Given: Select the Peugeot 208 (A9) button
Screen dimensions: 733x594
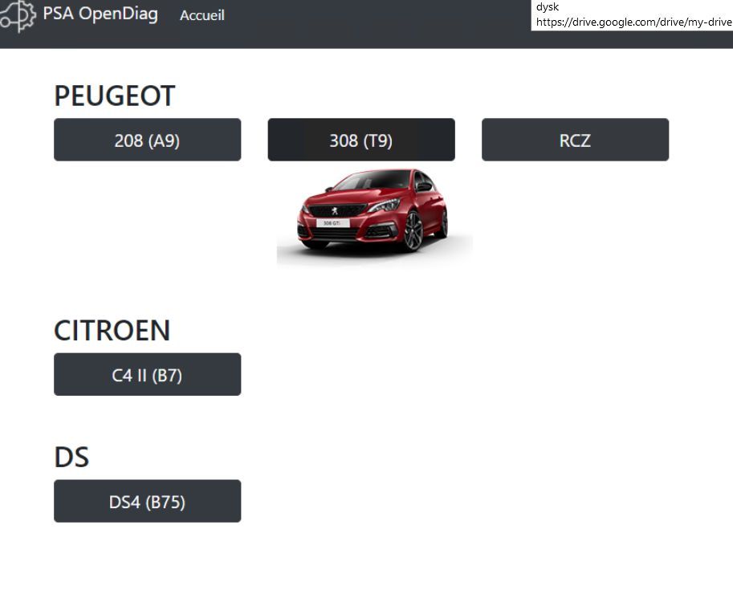Looking at the screenshot, I should click(x=147, y=140).
